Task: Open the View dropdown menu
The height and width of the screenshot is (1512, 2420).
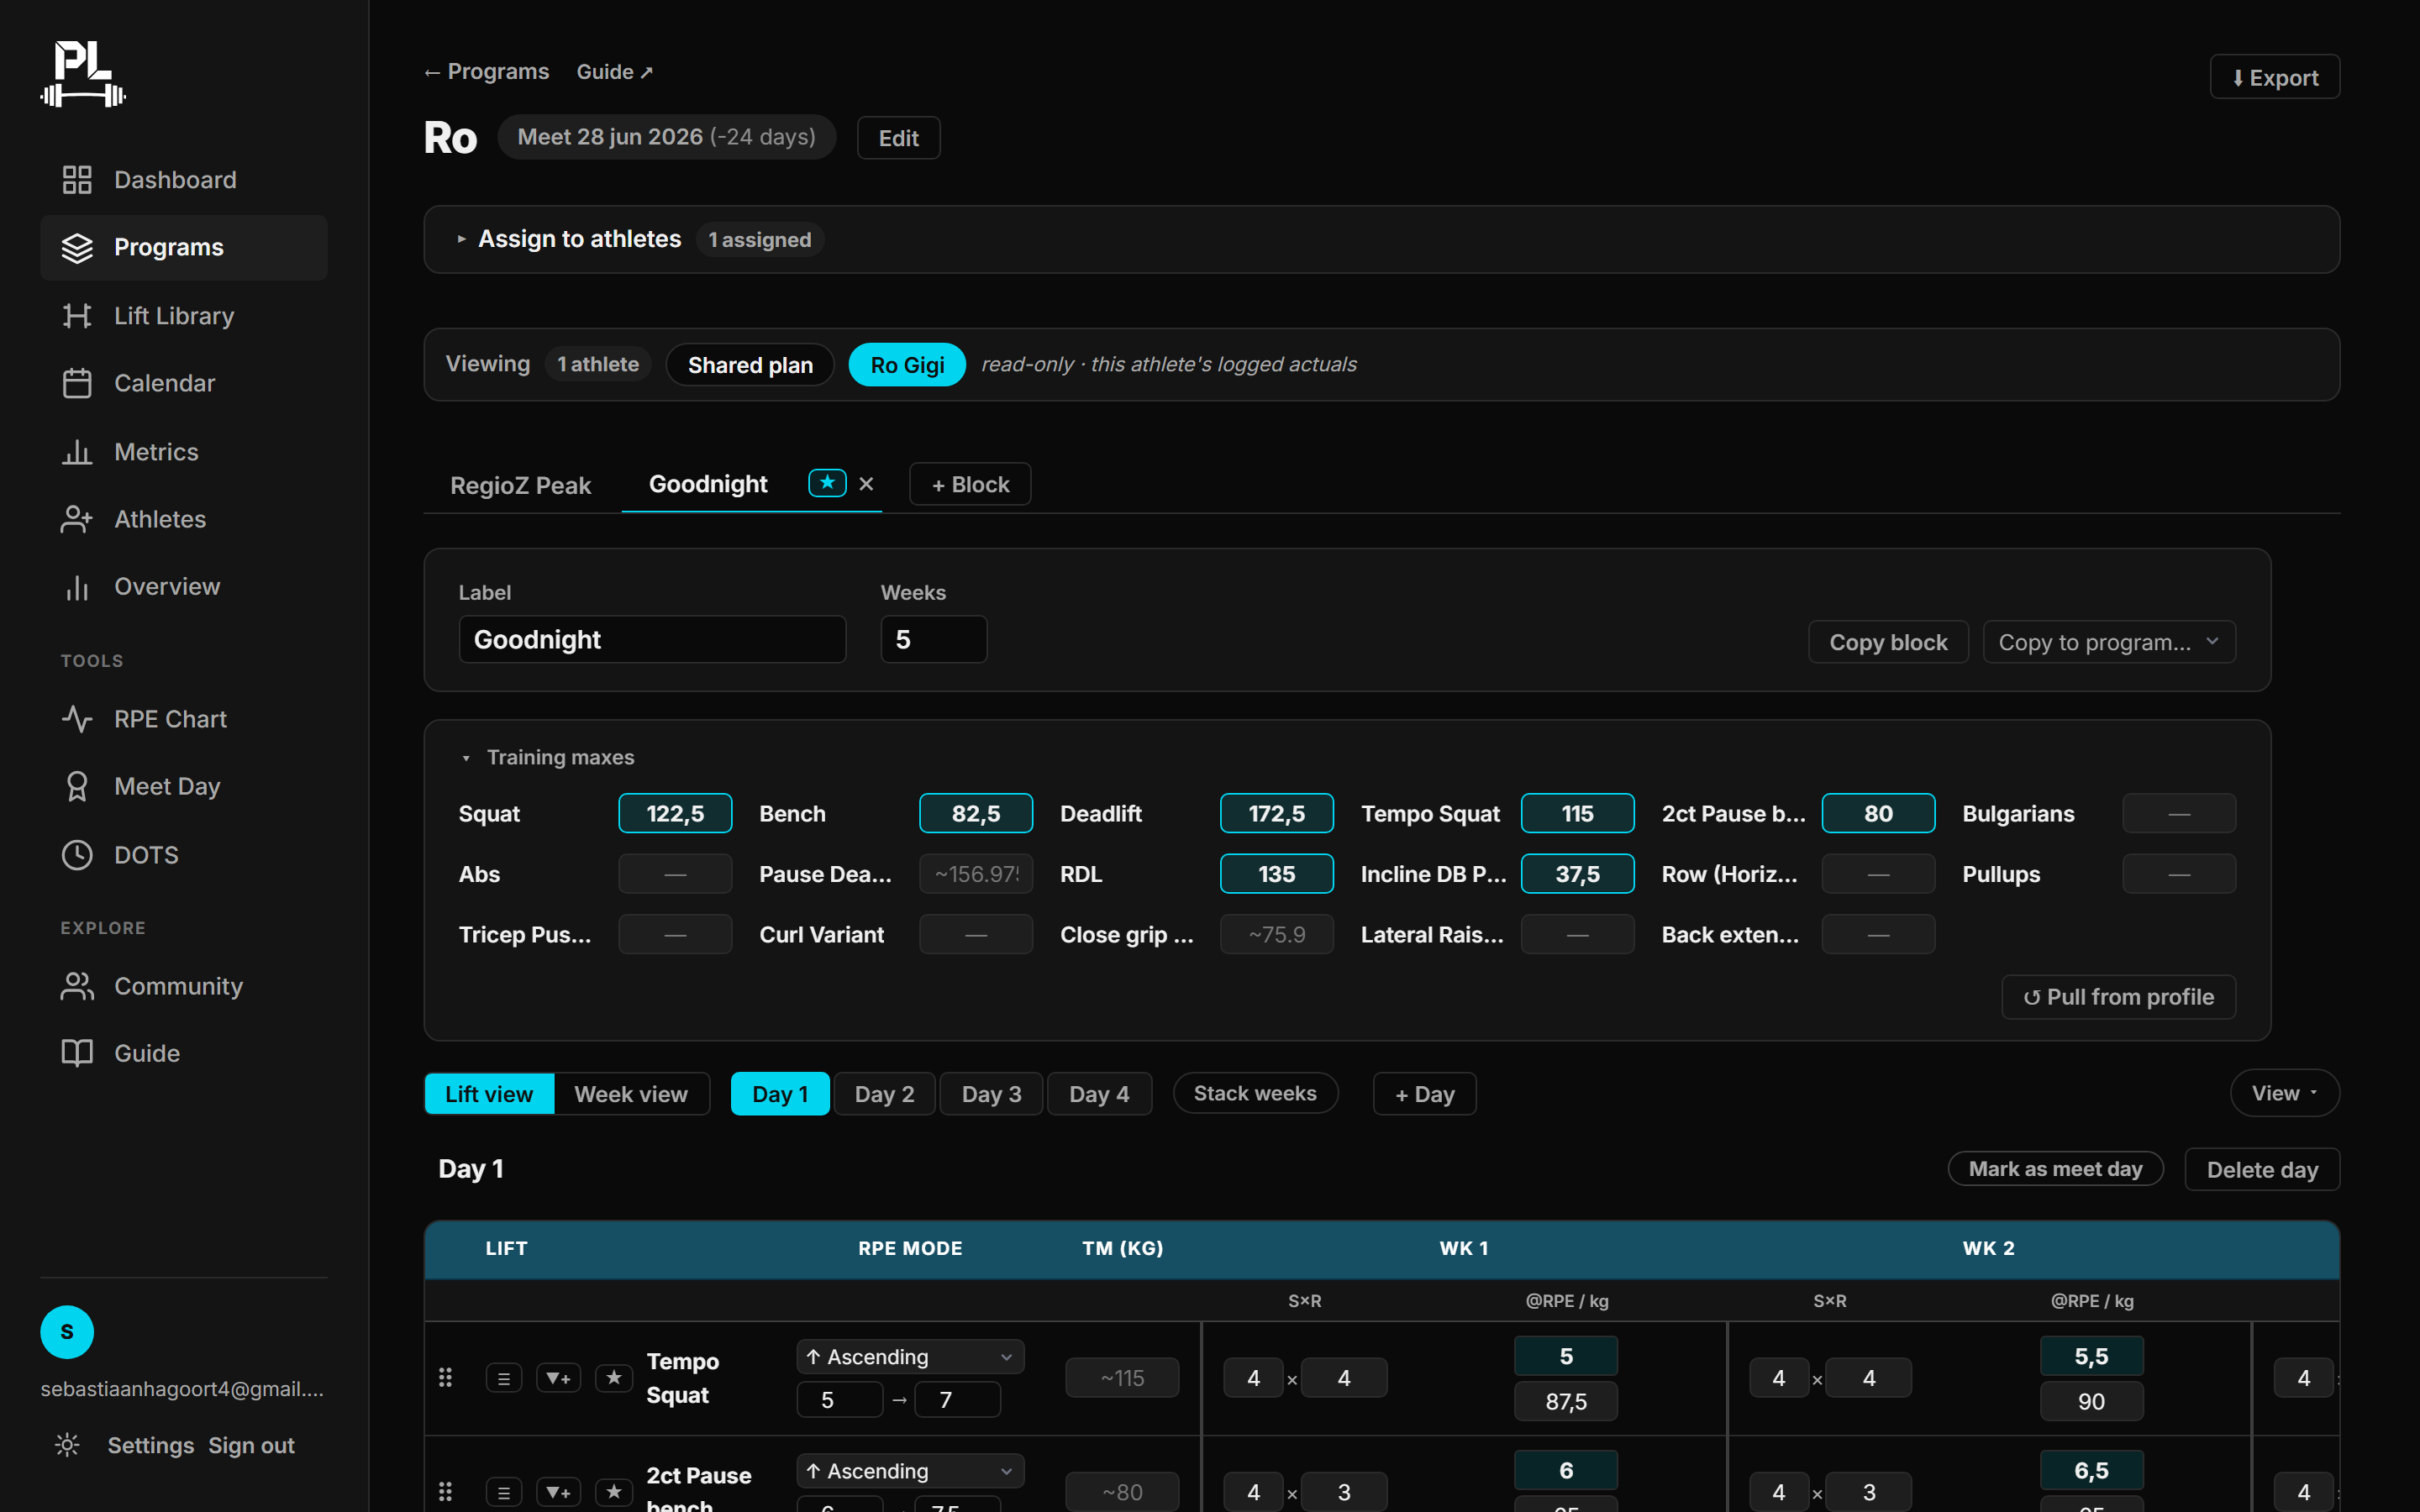Action: (2284, 1093)
